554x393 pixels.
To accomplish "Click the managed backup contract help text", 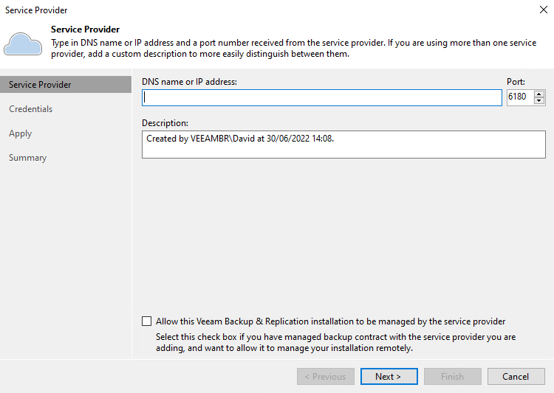I will (x=335, y=342).
